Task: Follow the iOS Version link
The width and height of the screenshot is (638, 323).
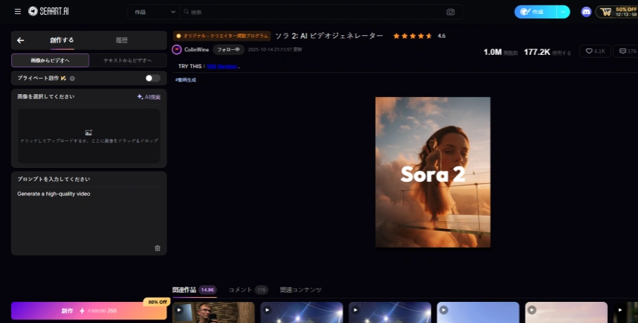Action: 222,66
